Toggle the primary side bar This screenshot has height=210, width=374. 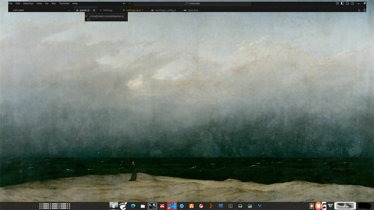coord(342,3)
